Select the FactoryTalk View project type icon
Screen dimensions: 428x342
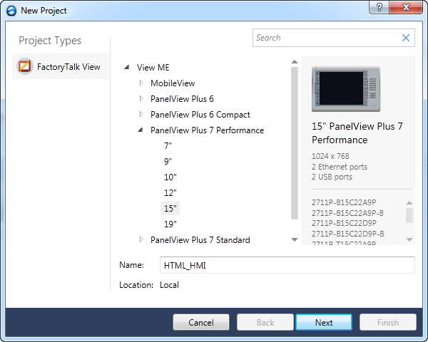pyautogui.click(x=24, y=66)
